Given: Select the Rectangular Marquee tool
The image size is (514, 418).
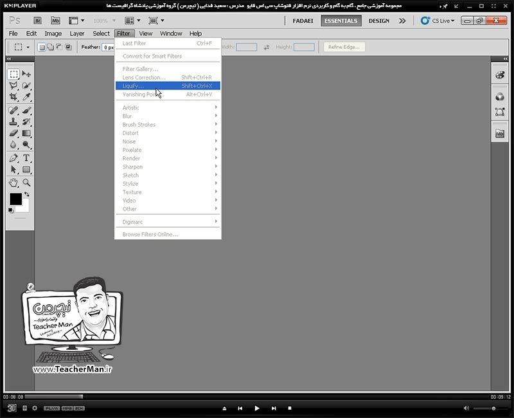Looking at the screenshot, I should (13, 74).
